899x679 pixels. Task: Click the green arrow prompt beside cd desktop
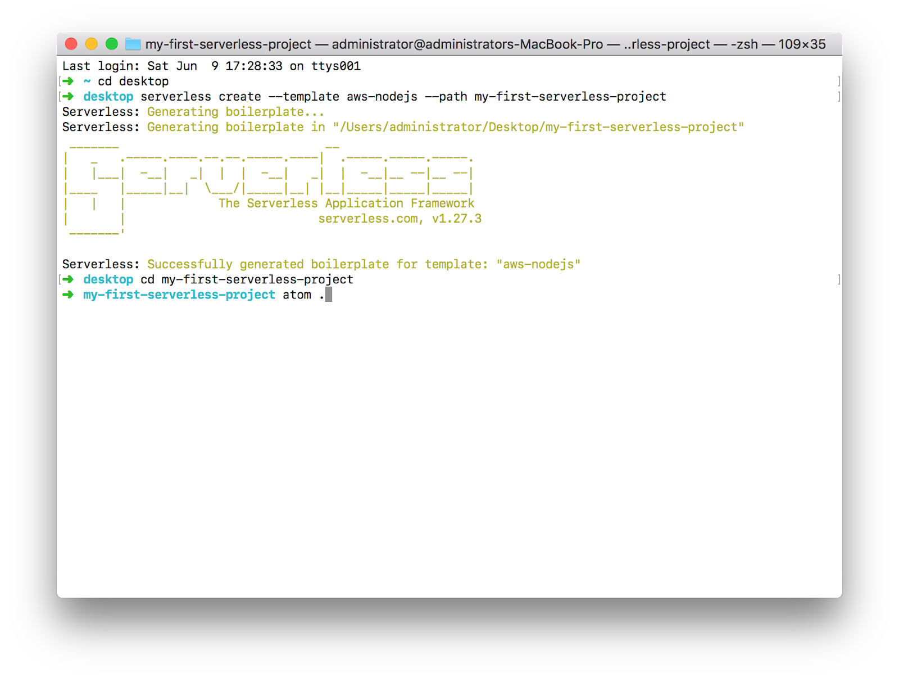69,80
